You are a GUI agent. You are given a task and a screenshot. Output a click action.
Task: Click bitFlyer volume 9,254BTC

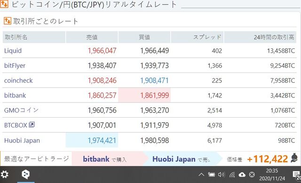283,66
